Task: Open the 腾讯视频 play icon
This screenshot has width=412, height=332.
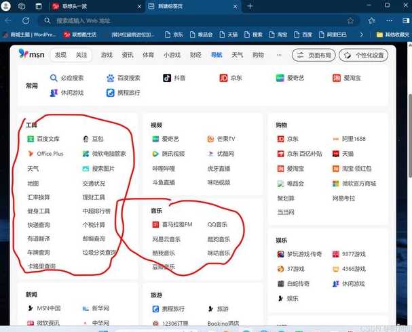Action: pyautogui.click(x=155, y=154)
